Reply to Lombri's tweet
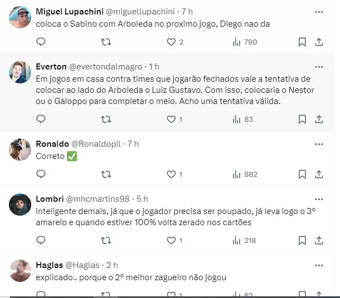 pyautogui.click(x=41, y=240)
